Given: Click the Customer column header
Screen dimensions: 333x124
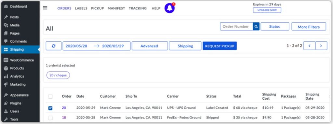Looking at the screenshot, I should click(108, 96).
